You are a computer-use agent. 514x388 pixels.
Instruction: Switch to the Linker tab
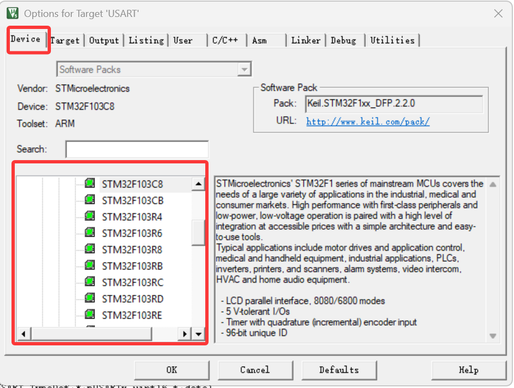(306, 40)
